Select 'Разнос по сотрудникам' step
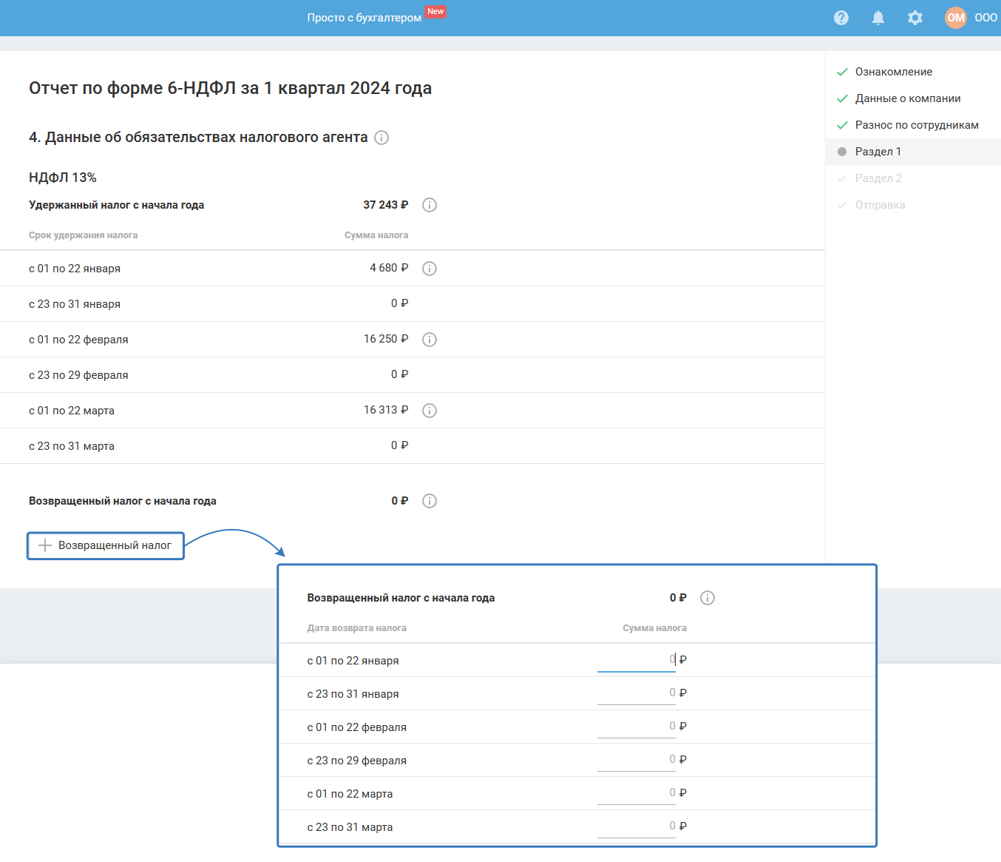 click(x=916, y=125)
